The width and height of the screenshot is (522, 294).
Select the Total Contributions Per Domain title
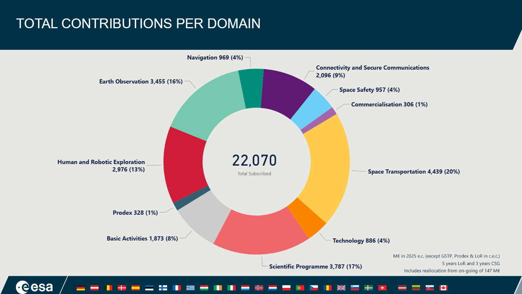point(138,24)
